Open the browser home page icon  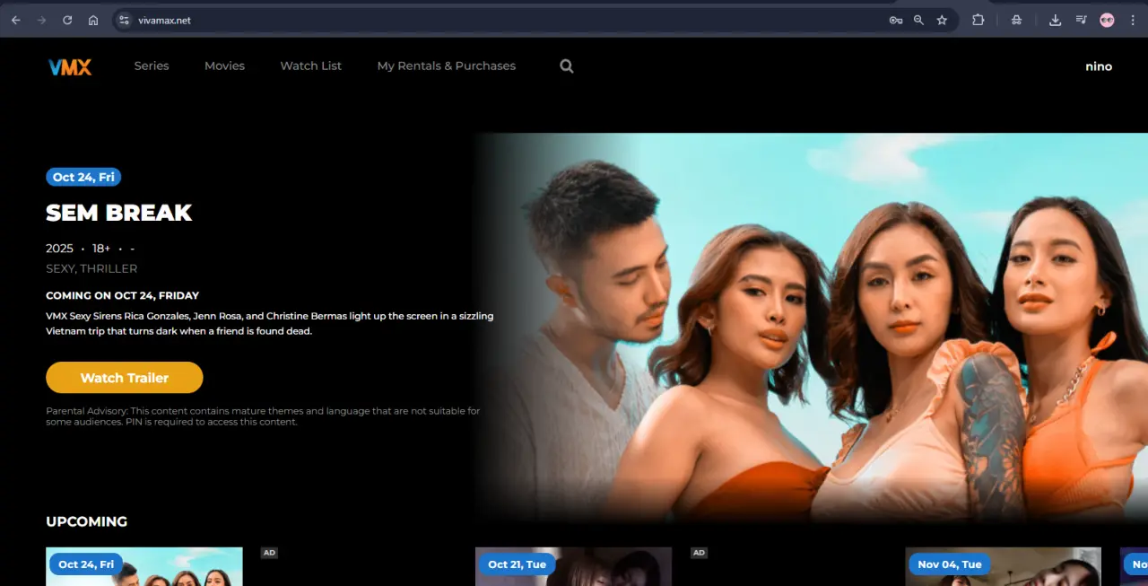tap(93, 20)
